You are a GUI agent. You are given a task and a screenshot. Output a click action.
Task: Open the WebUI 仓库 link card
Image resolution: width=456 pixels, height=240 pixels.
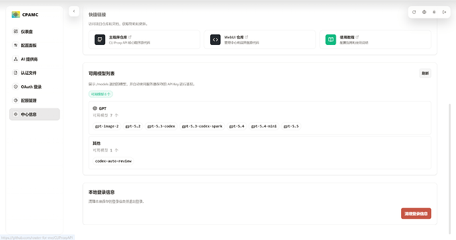[x=260, y=40]
